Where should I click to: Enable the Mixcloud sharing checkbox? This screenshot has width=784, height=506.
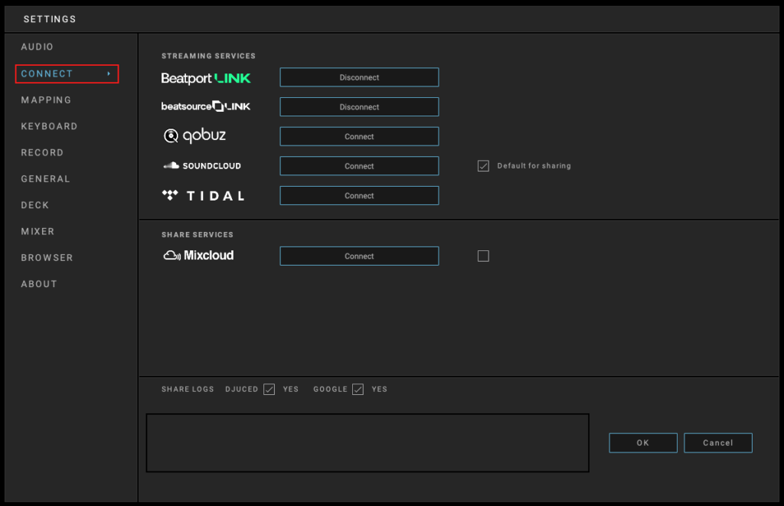(483, 256)
